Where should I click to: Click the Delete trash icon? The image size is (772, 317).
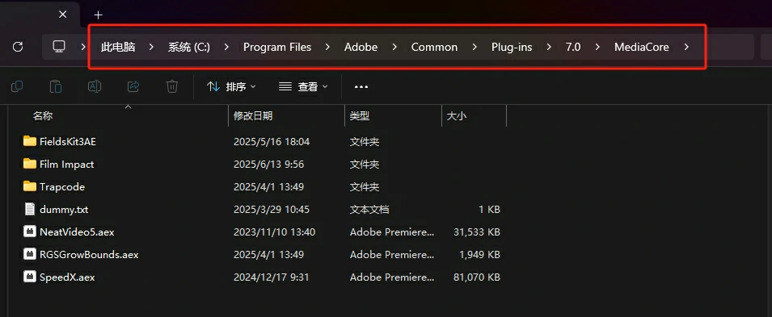(172, 86)
